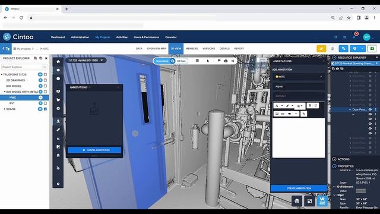Check the BIM MODEL WITH METADATA checkbox

[45, 92]
